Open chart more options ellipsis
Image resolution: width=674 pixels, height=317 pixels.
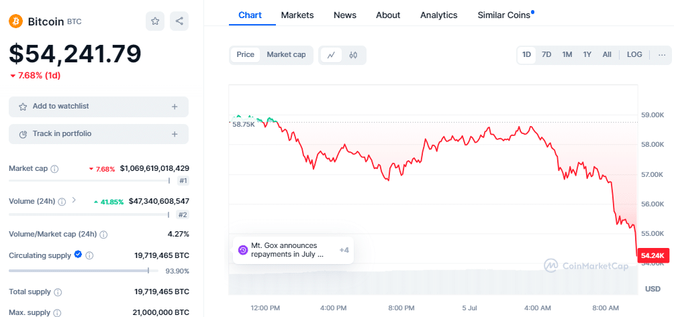[x=662, y=55]
